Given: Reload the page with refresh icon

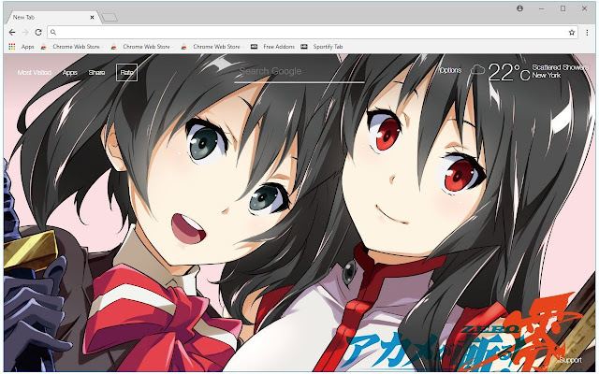Looking at the screenshot, I should tap(38, 33).
